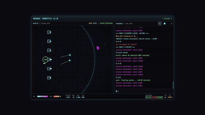Screen dimensions: 205x115
Task: Click the $133 credits value
Action: [x=68, y=97]
